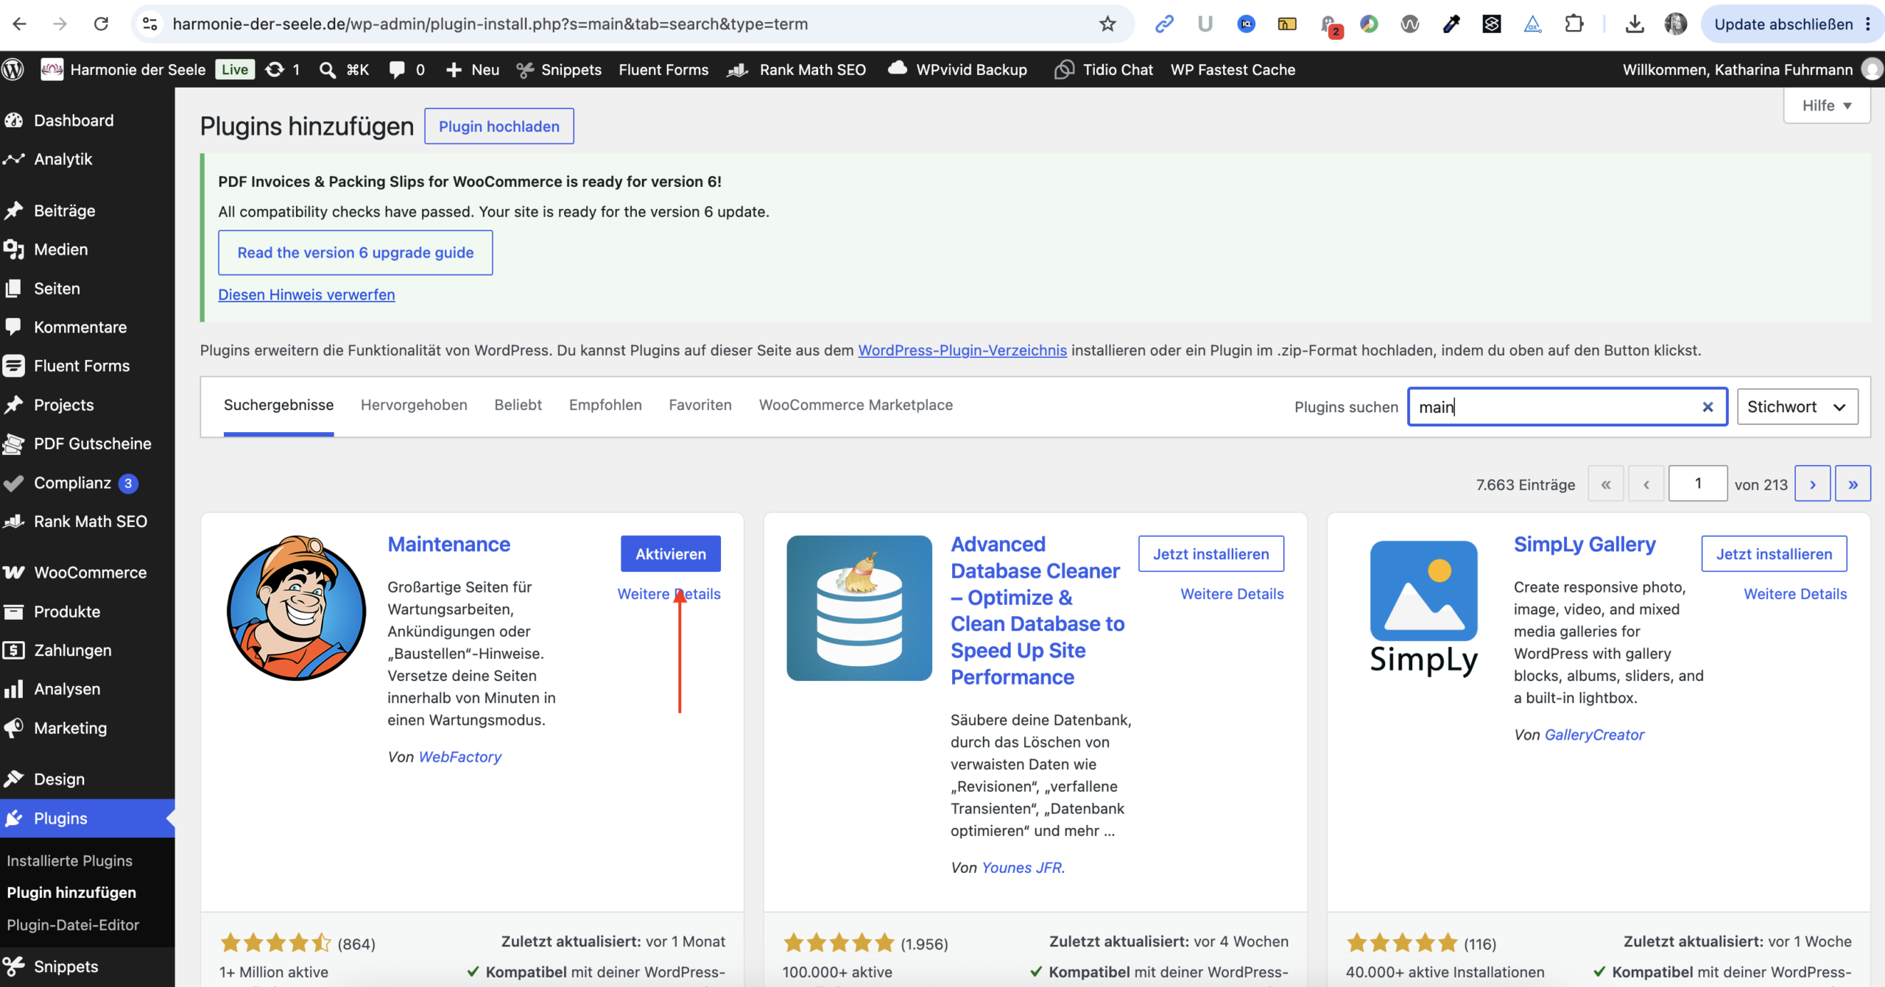This screenshot has height=987, width=1885.
Task: Open browser downloads icon
Action: [1635, 24]
